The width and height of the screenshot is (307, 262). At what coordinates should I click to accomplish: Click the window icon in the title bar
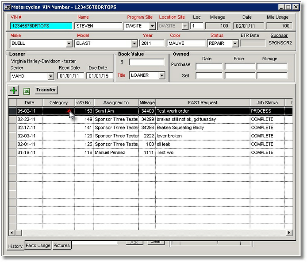pyautogui.click(x=7, y=7)
